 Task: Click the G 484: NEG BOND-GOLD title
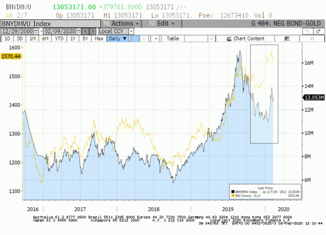(286, 23)
